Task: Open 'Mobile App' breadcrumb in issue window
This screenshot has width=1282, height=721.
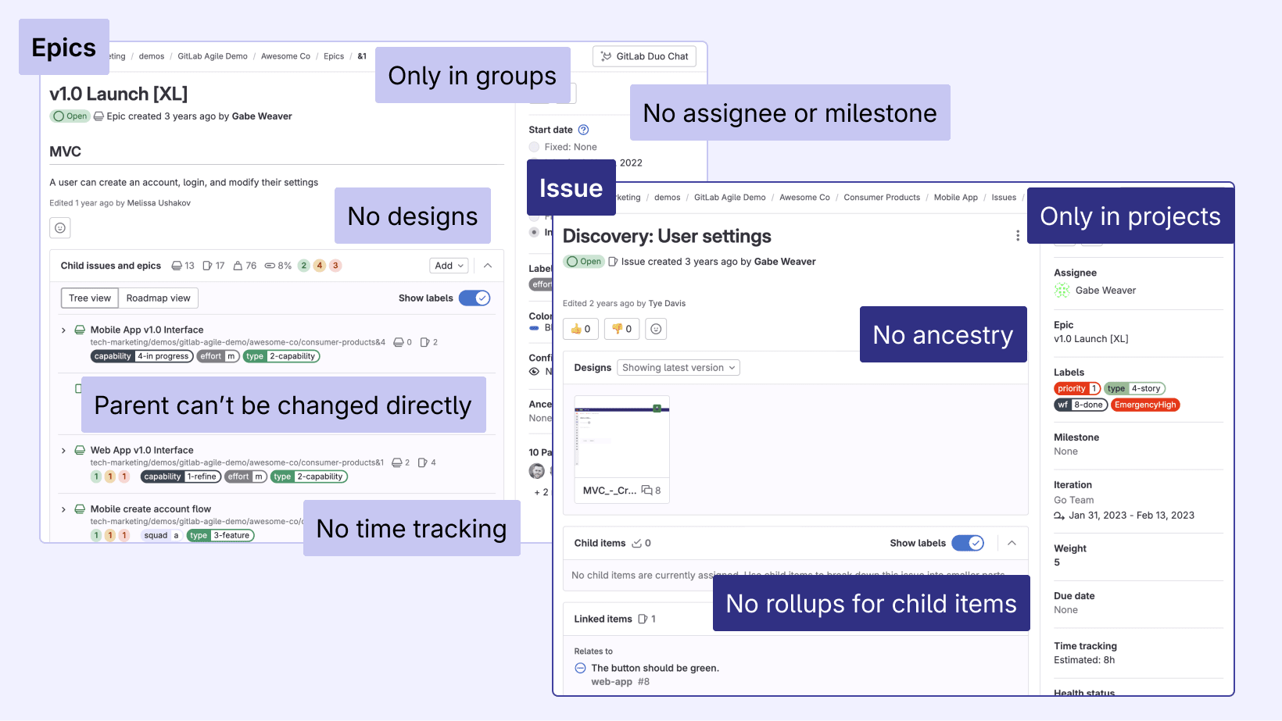Action: coord(955,198)
